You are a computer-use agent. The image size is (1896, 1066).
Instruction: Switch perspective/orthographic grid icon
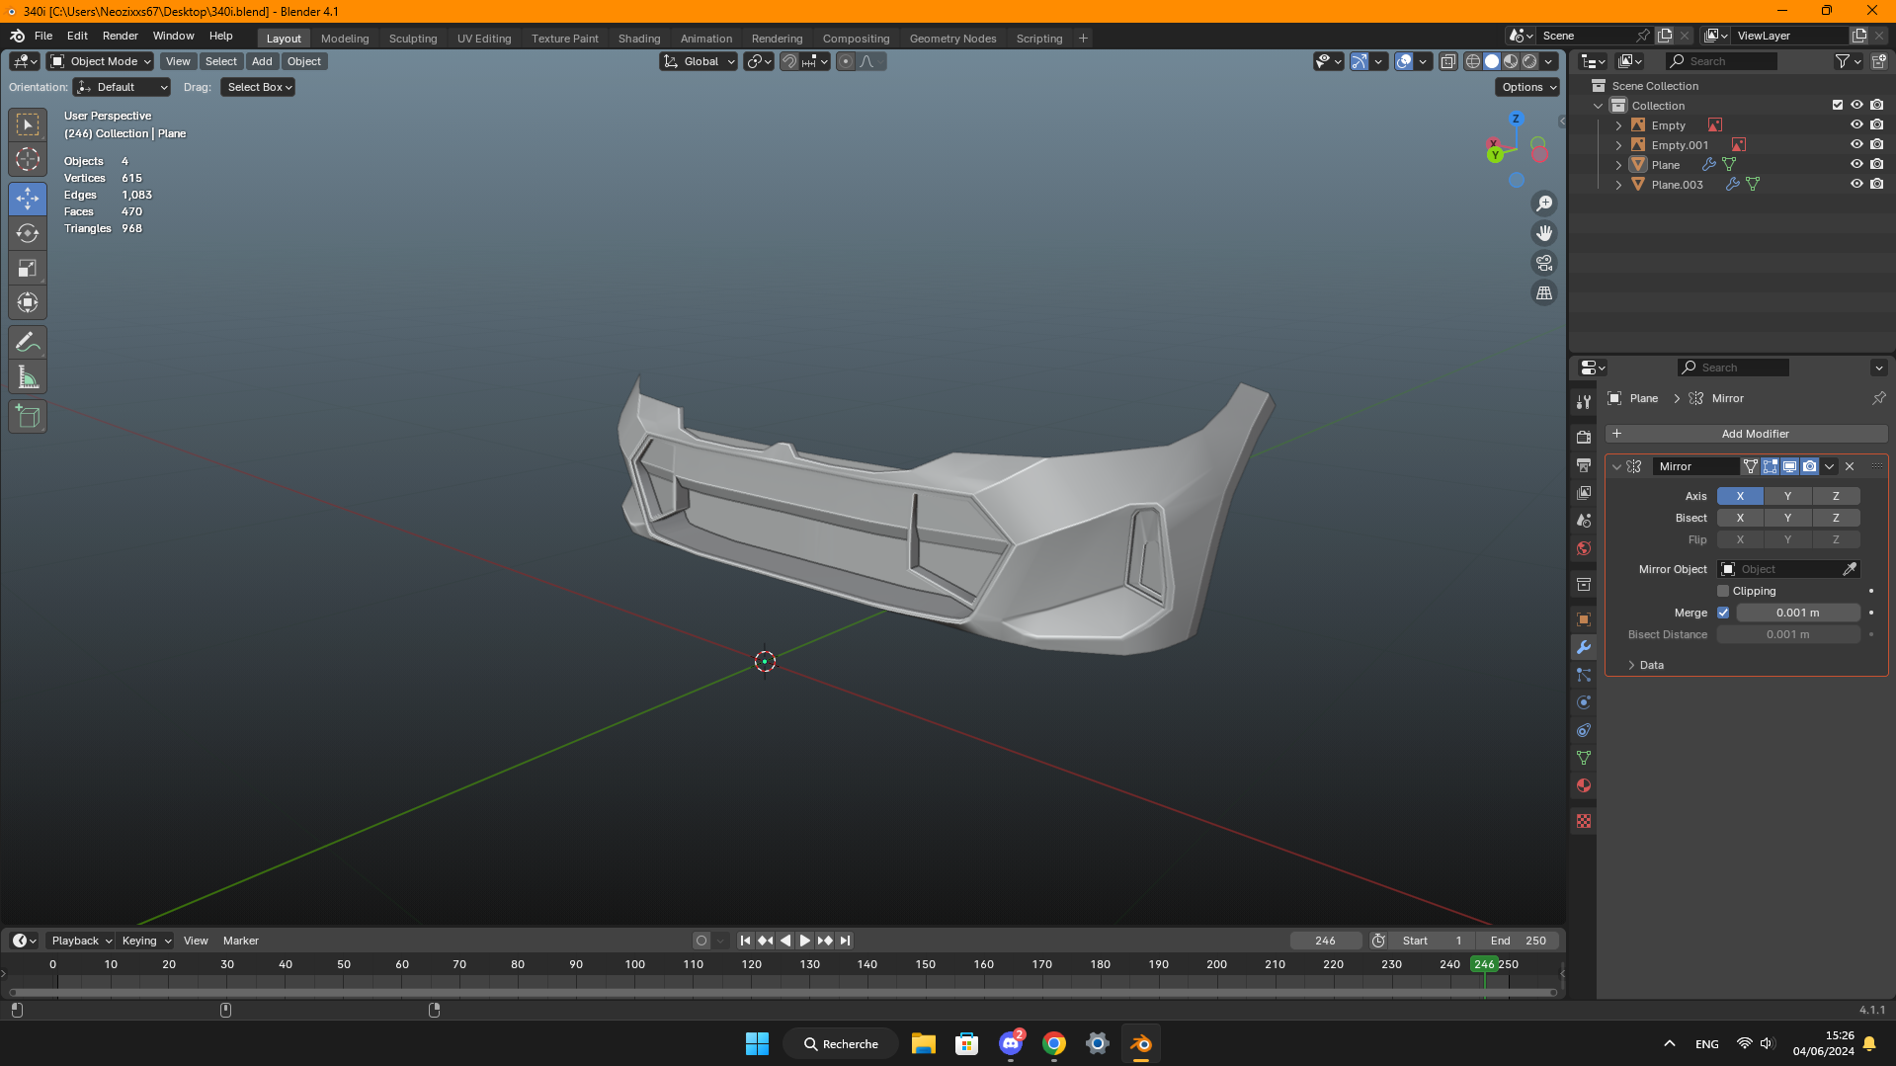point(1544,293)
